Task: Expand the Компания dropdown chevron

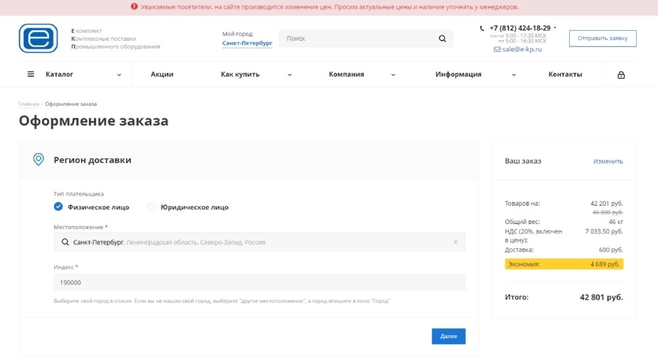Action: [x=393, y=75]
